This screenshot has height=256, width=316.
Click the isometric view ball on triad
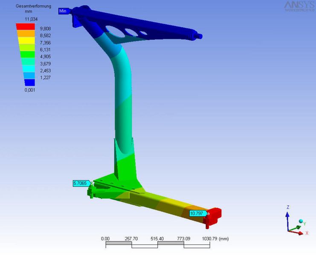301,221
